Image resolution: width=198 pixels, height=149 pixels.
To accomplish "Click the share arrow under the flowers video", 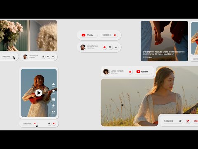I will pos(53,57).
